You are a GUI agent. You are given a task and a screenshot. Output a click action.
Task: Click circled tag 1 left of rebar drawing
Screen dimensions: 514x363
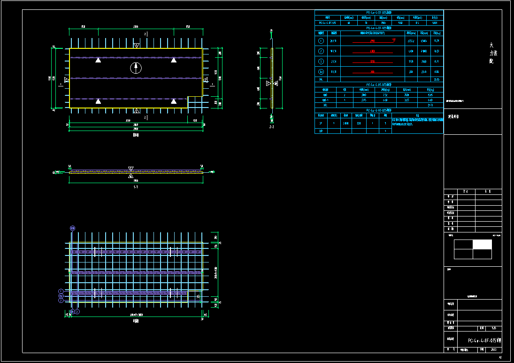click(61, 291)
